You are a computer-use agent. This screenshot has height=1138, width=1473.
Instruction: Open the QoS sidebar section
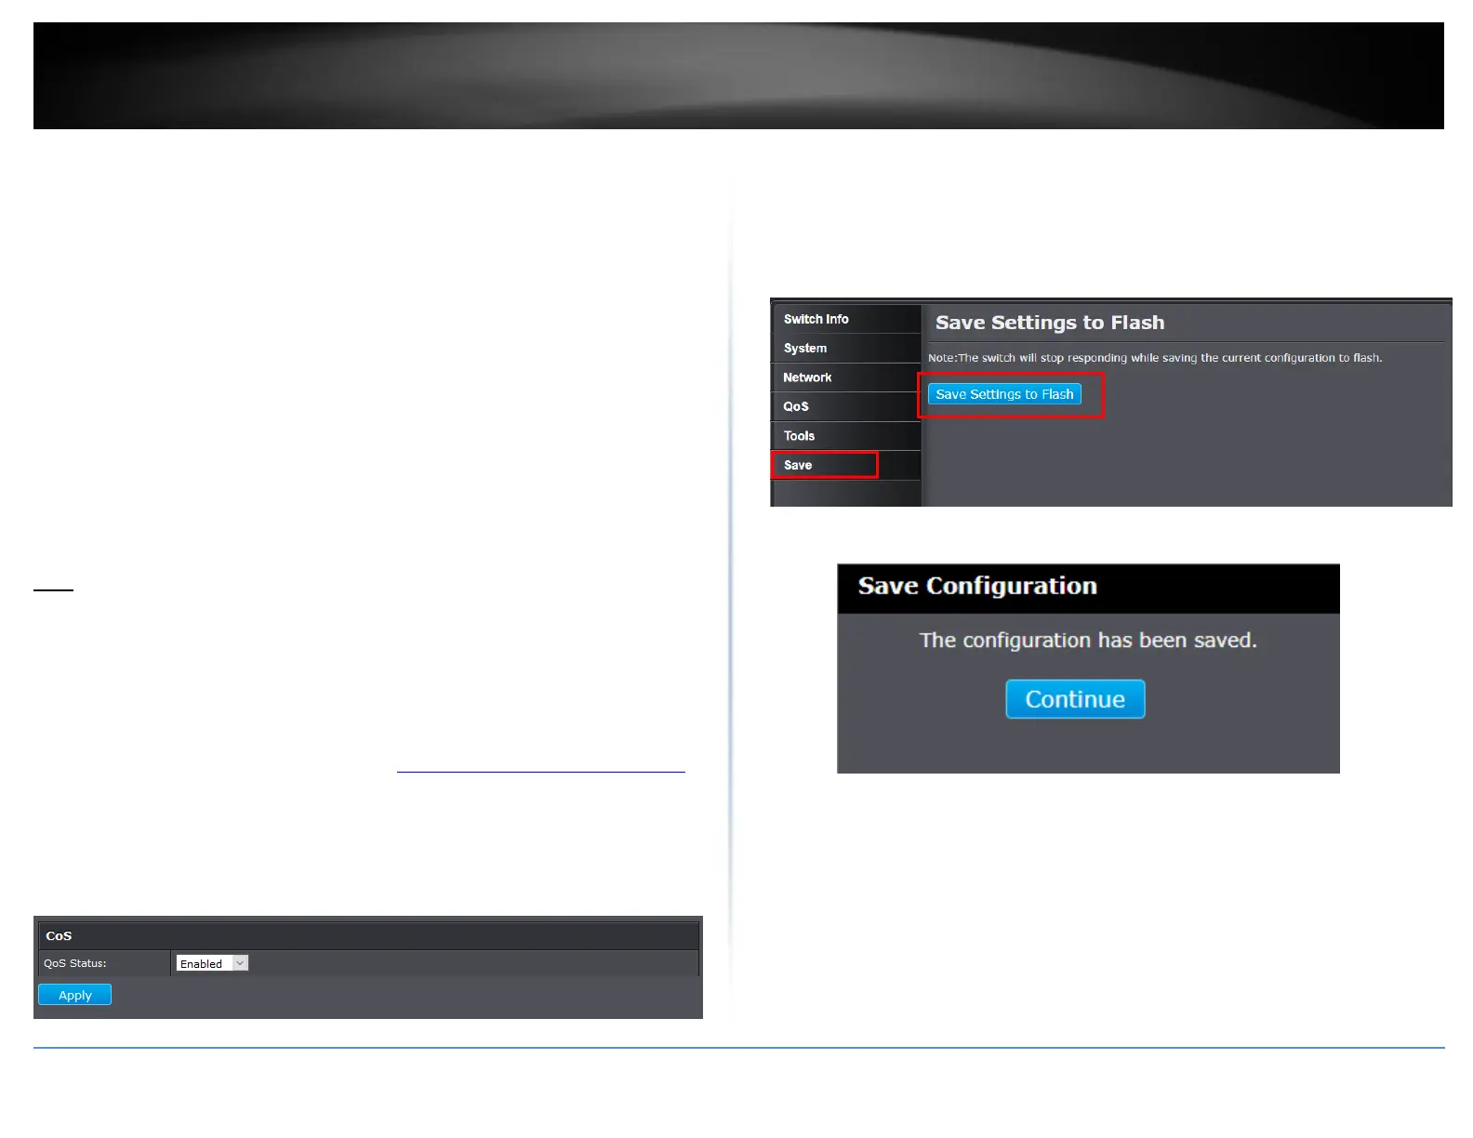pyautogui.click(x=845, y=406)
